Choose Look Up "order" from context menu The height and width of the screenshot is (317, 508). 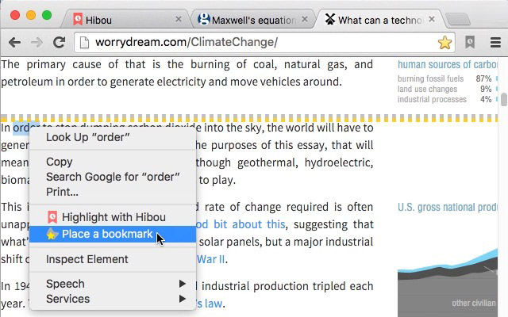(x=113, y=137)
